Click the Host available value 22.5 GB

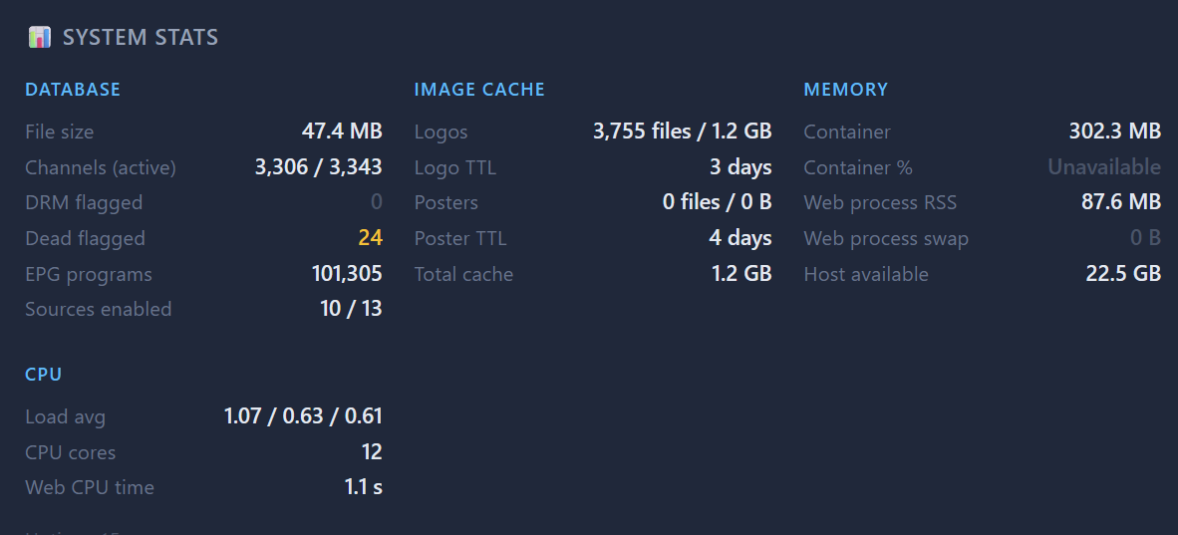[x=1123, y=274]
